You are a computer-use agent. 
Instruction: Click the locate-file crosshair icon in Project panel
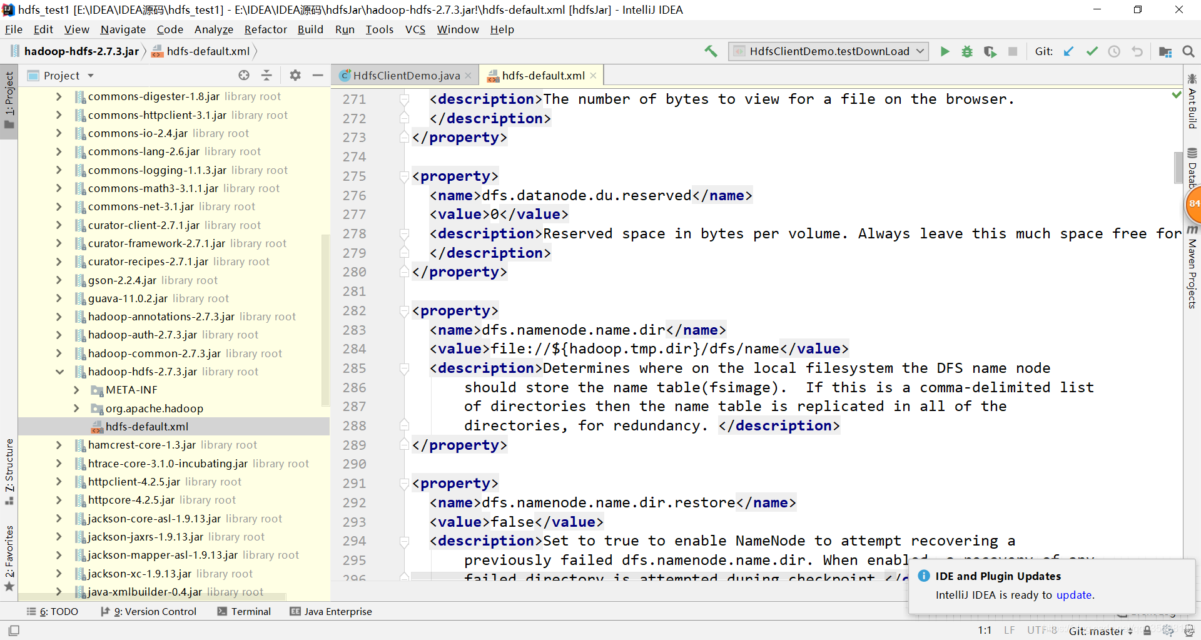[x=244, y=75]
